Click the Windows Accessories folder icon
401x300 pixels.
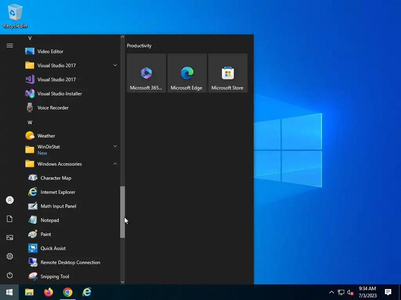coord(30,164)
